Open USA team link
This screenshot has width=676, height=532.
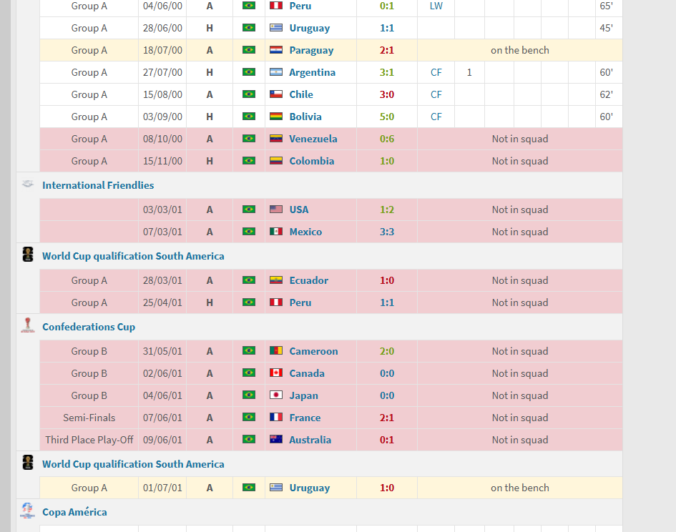[299, 210]
